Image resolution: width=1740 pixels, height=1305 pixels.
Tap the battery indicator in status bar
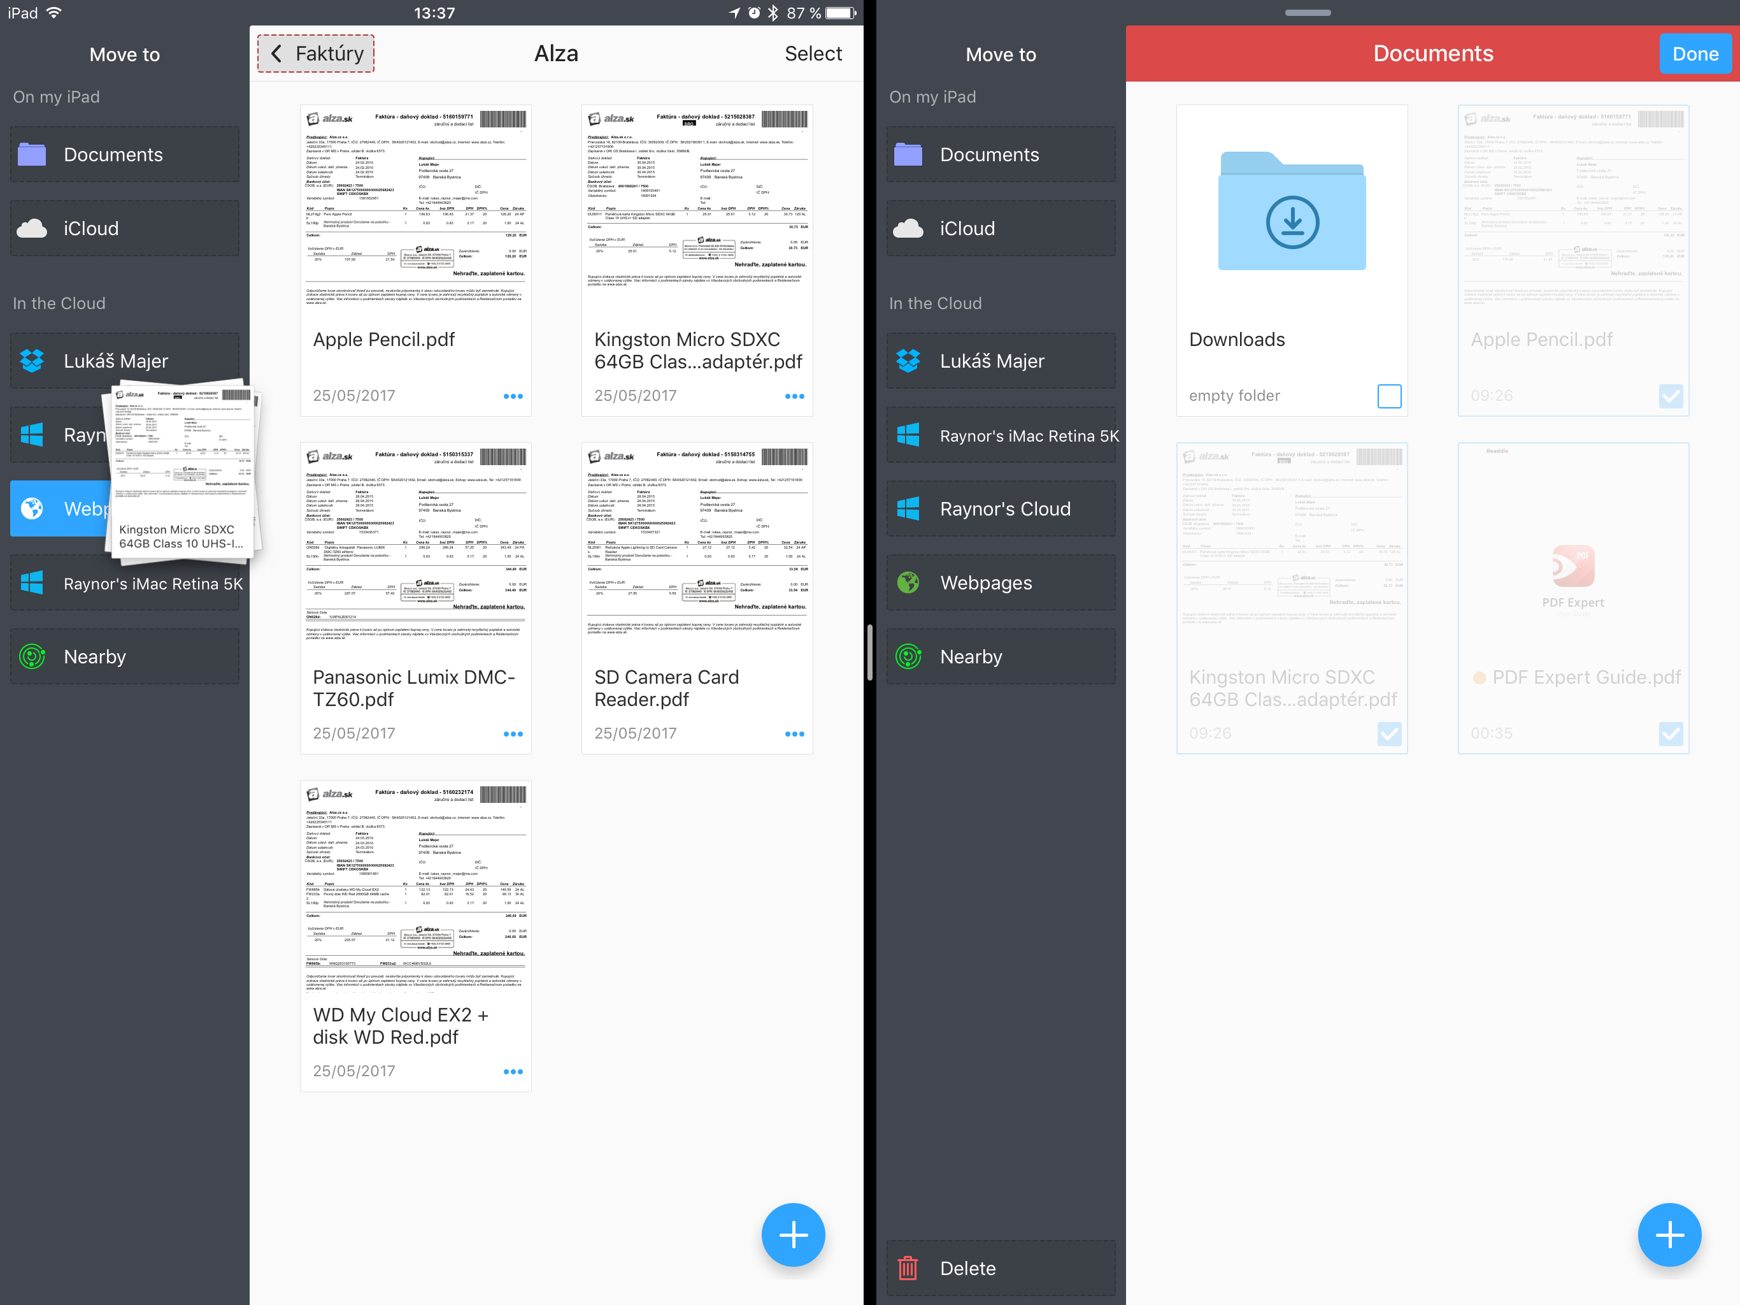point(840,13)
